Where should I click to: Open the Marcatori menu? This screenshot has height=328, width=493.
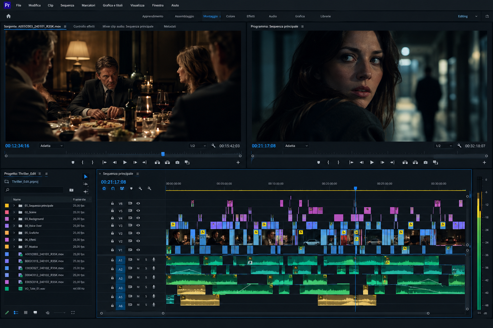coord(89,5)
